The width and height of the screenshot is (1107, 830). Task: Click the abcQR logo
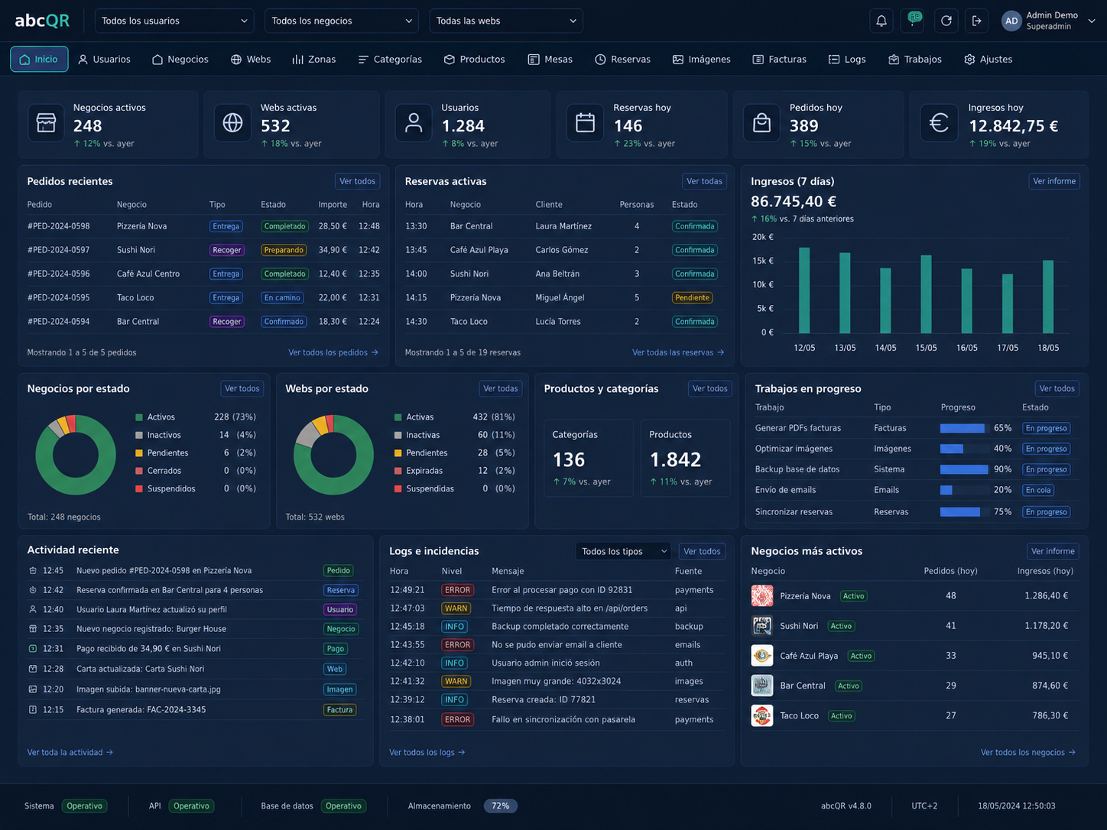[x=42, y=21]
